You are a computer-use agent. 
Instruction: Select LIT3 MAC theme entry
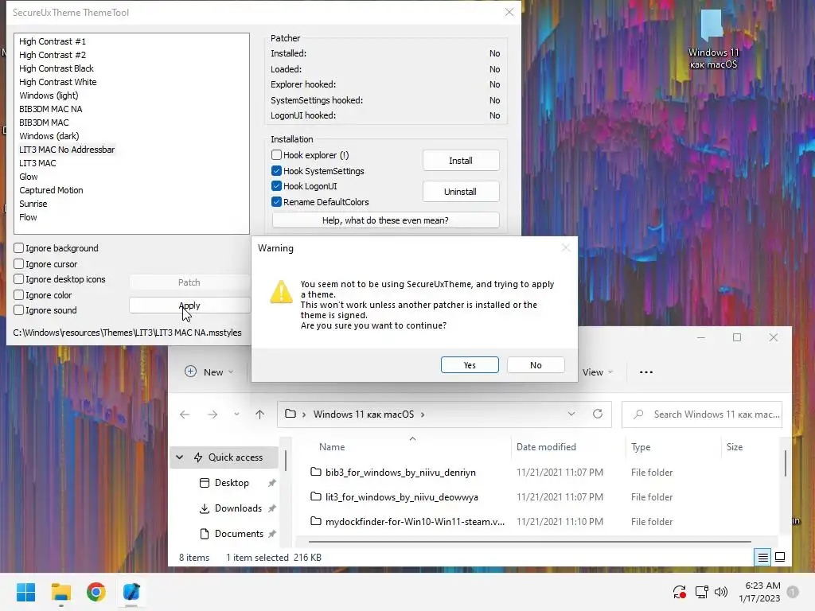click(x=38, y=163)
